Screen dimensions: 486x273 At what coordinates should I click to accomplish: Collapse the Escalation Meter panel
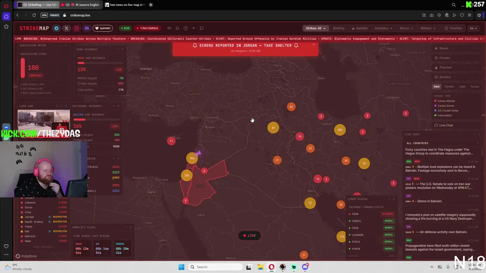coord(62,45)
